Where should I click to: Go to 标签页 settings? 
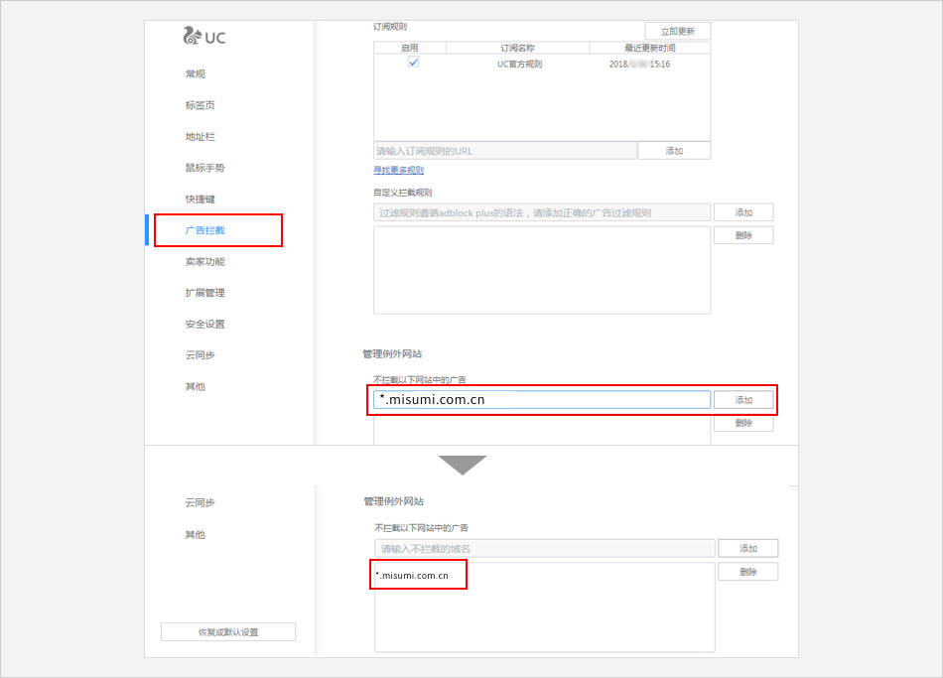pyautogui.click(x=200, y=105)
